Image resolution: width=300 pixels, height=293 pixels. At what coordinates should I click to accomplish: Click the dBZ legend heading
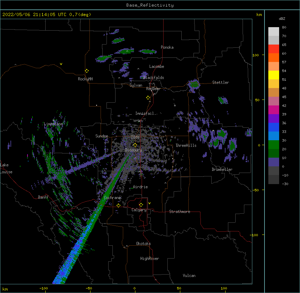click(282, 18)
